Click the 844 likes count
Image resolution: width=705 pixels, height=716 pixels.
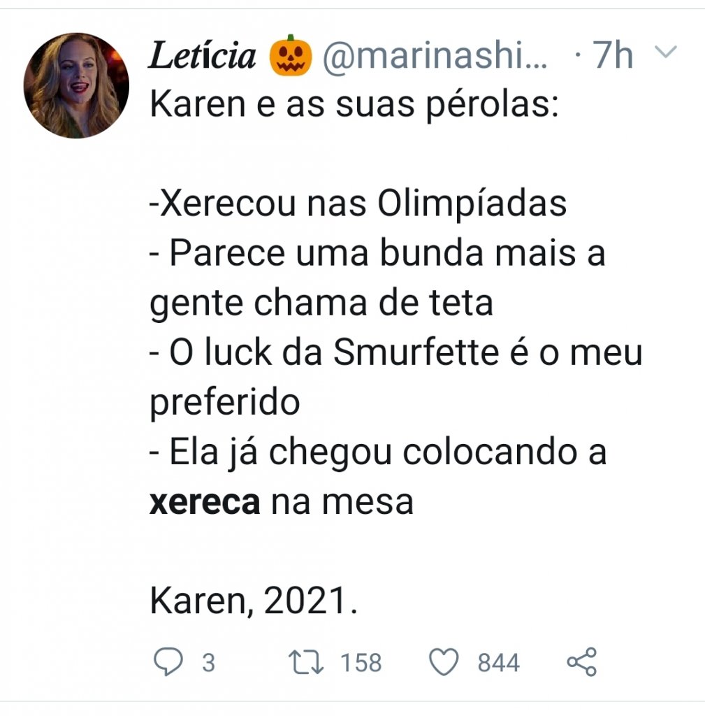pyautogui.click(x=498, y=663)
